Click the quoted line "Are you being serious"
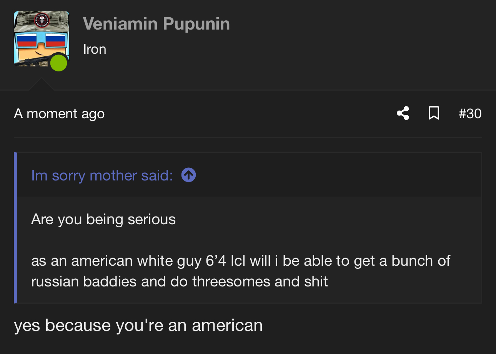 [x=103, y=219]
